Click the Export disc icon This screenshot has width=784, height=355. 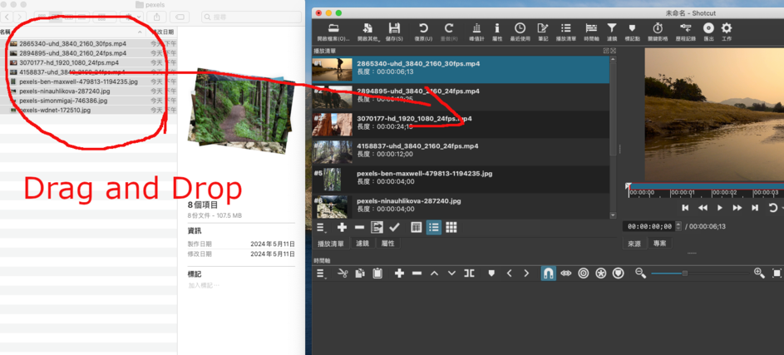point(708,30)
